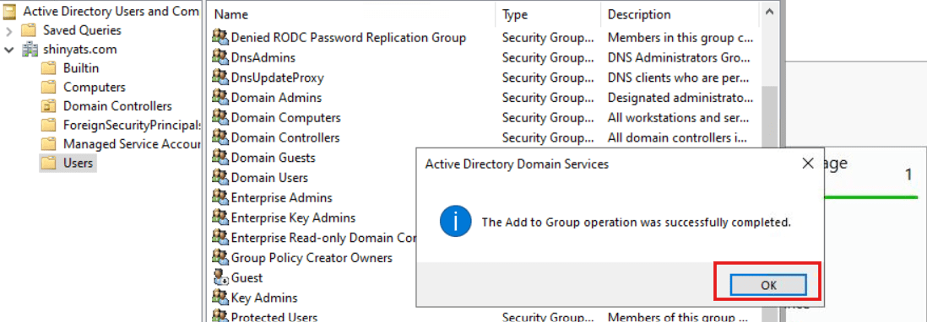
Task: Select the Computers container label
Action: pos(95,88)
